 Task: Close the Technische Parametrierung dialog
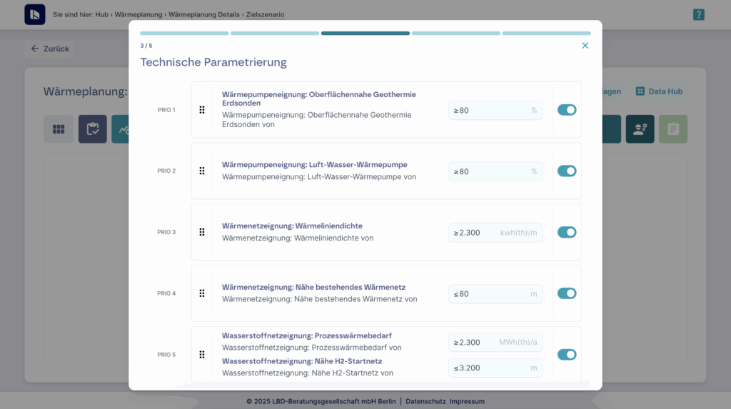[x=585, y=46]
